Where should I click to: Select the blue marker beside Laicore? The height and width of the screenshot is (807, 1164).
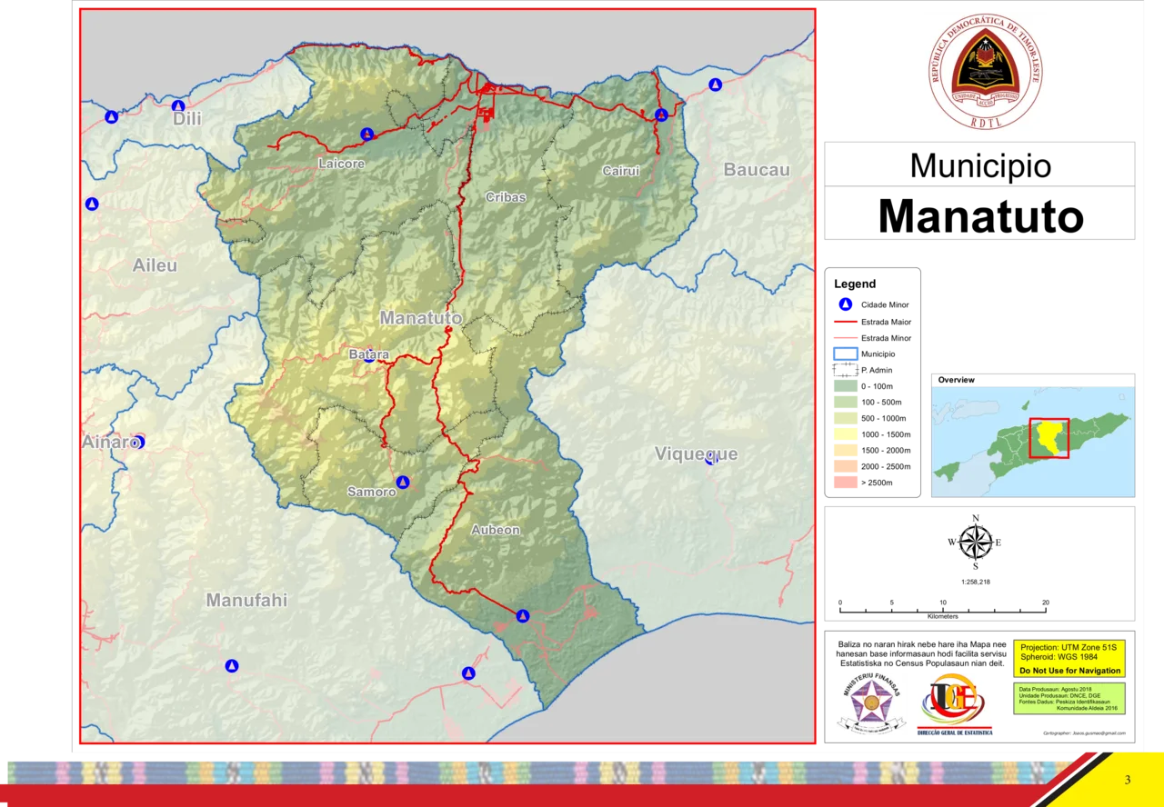pyautogui.click(x=366, y=134)
